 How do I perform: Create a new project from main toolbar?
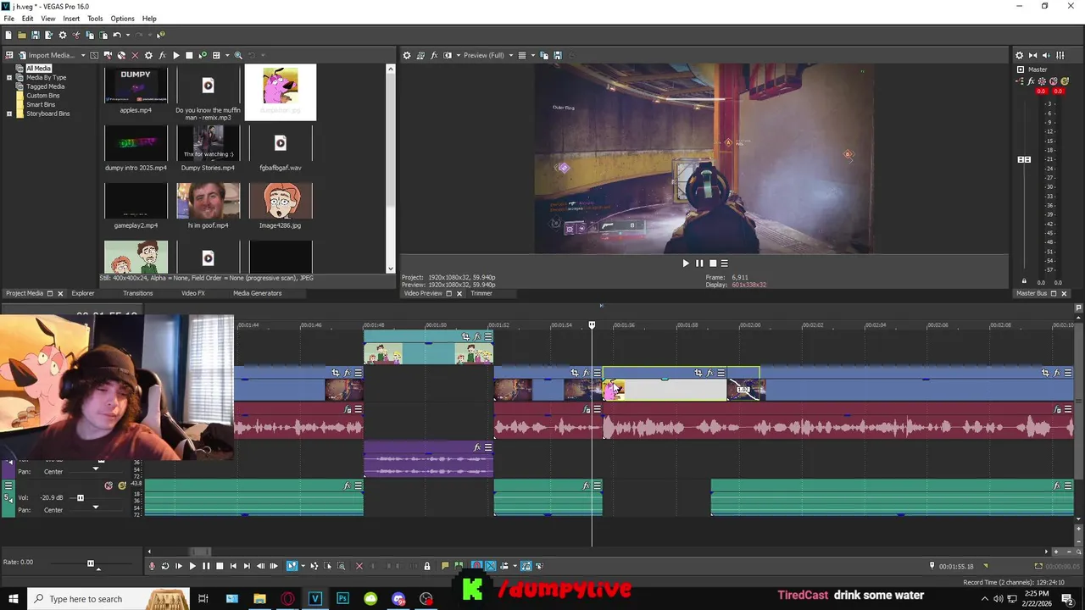[x=8, y=35]
